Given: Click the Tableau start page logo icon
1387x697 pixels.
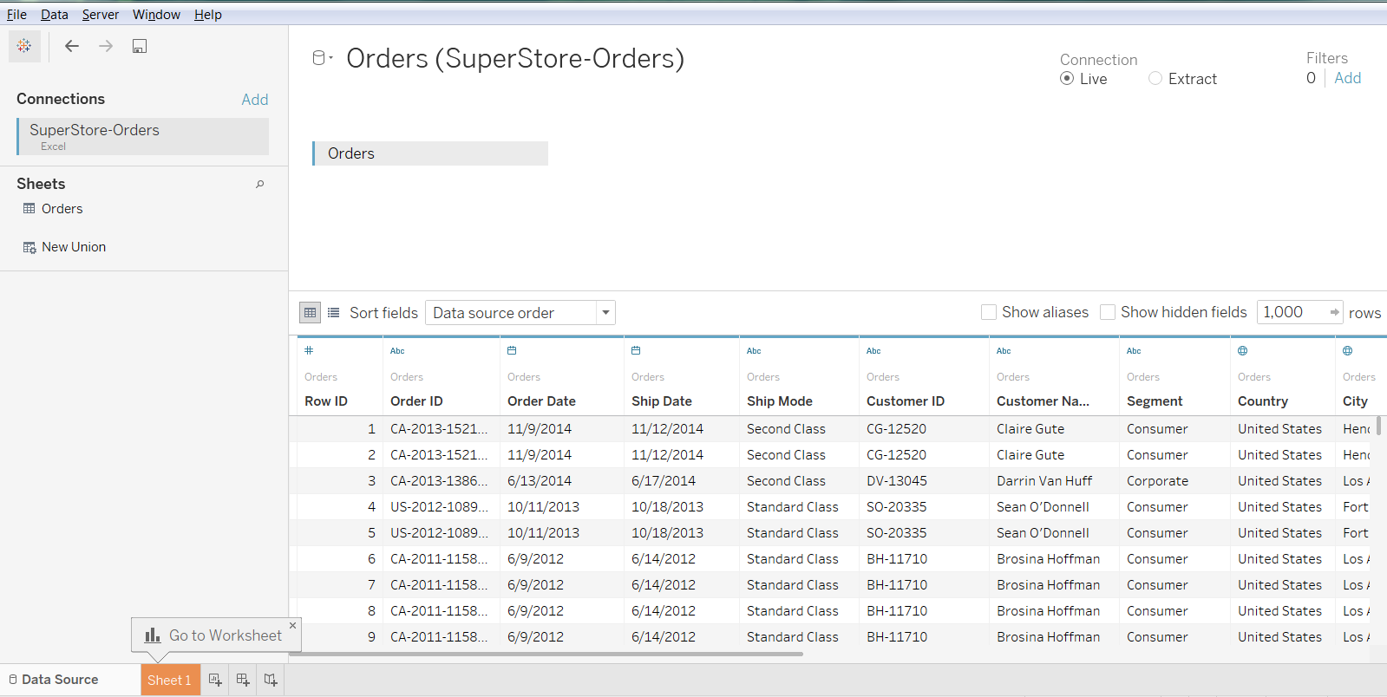Looking at the screenshot, I should pyautogui.click(x=24, y=46).
